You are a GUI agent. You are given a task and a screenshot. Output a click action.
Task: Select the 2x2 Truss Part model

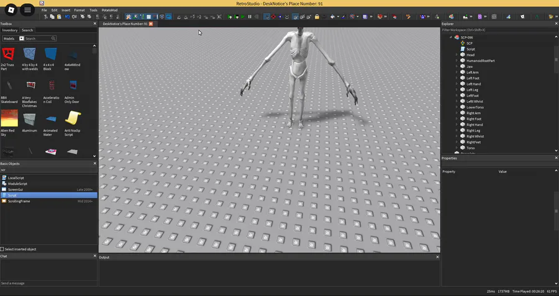tap(8, 59)
